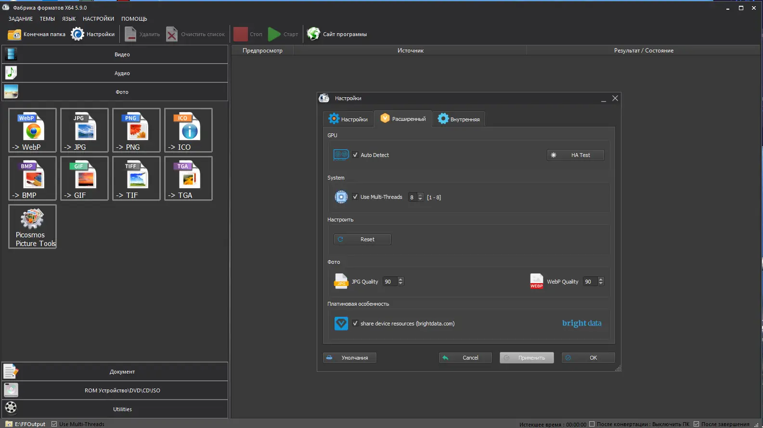This screenshot has height=428, width=763.
Task: Click the HA Test button
Action: [x=576, y=155]
